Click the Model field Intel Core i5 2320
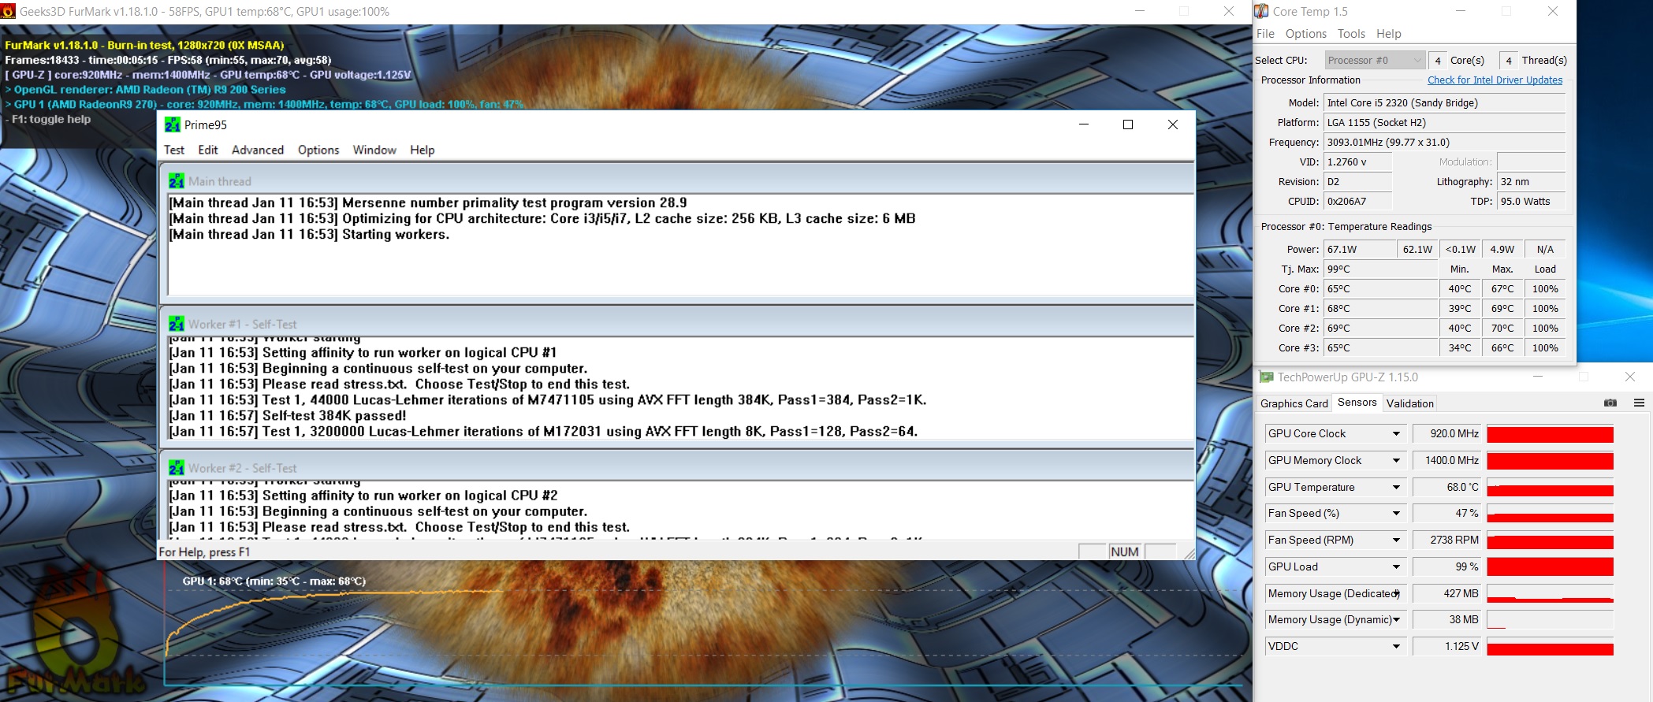This screenshot has width=1653, height=702. (1444, 103)
